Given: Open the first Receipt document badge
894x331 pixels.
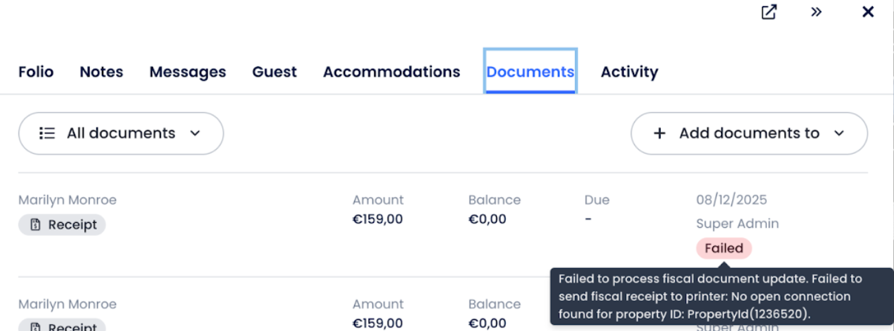Looking at the screenshot, I should pos(62,225).
